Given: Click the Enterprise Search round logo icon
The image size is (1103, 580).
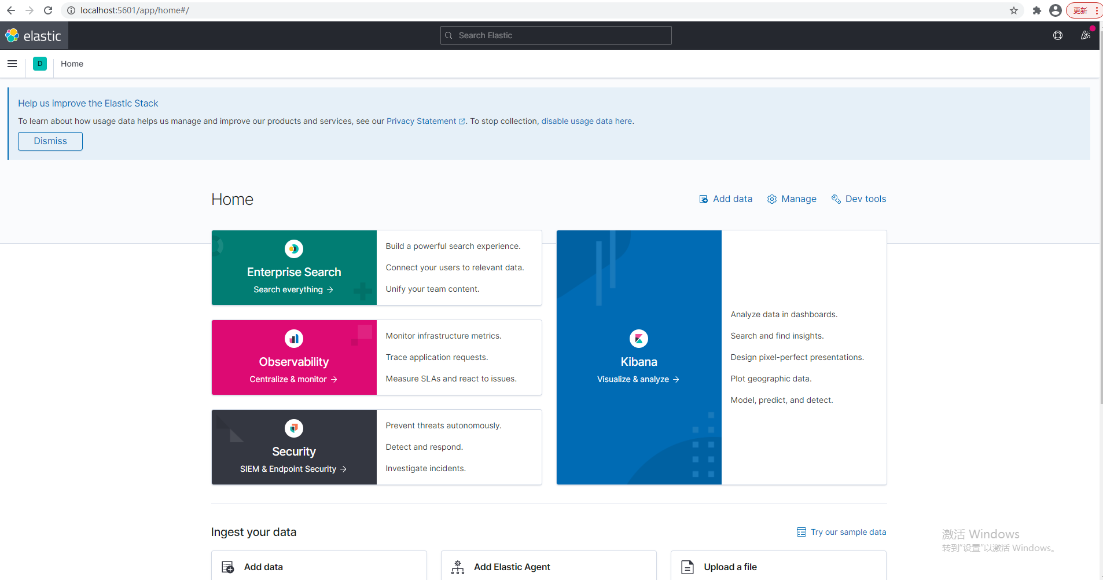Looking at the screenshot, I should 294,249.
